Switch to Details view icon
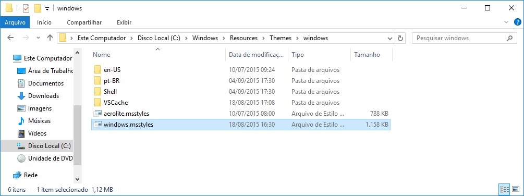524x196 pixels. pos(504,190)
